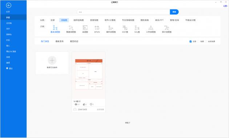Image resolution: width=229 pixels, height=138 pixels.
Task: Enable the 免费 filter checkbox
Action: [198, 41]
